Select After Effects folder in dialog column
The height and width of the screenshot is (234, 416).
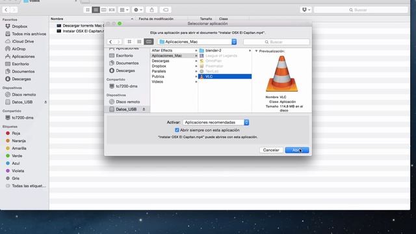[x=174, y=51]
